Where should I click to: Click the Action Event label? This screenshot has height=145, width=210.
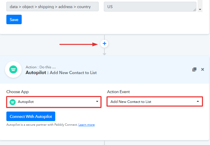click(118, 92)
